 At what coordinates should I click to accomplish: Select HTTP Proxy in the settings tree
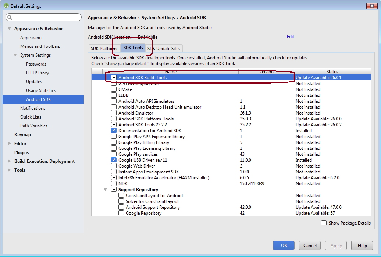coord(38,73)
